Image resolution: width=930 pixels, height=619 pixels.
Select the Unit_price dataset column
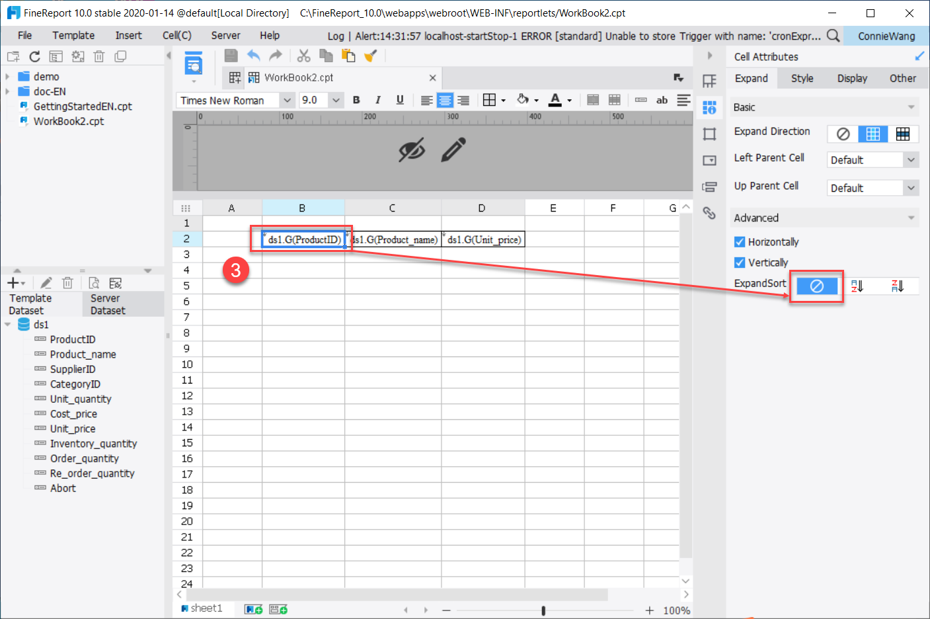73,429
